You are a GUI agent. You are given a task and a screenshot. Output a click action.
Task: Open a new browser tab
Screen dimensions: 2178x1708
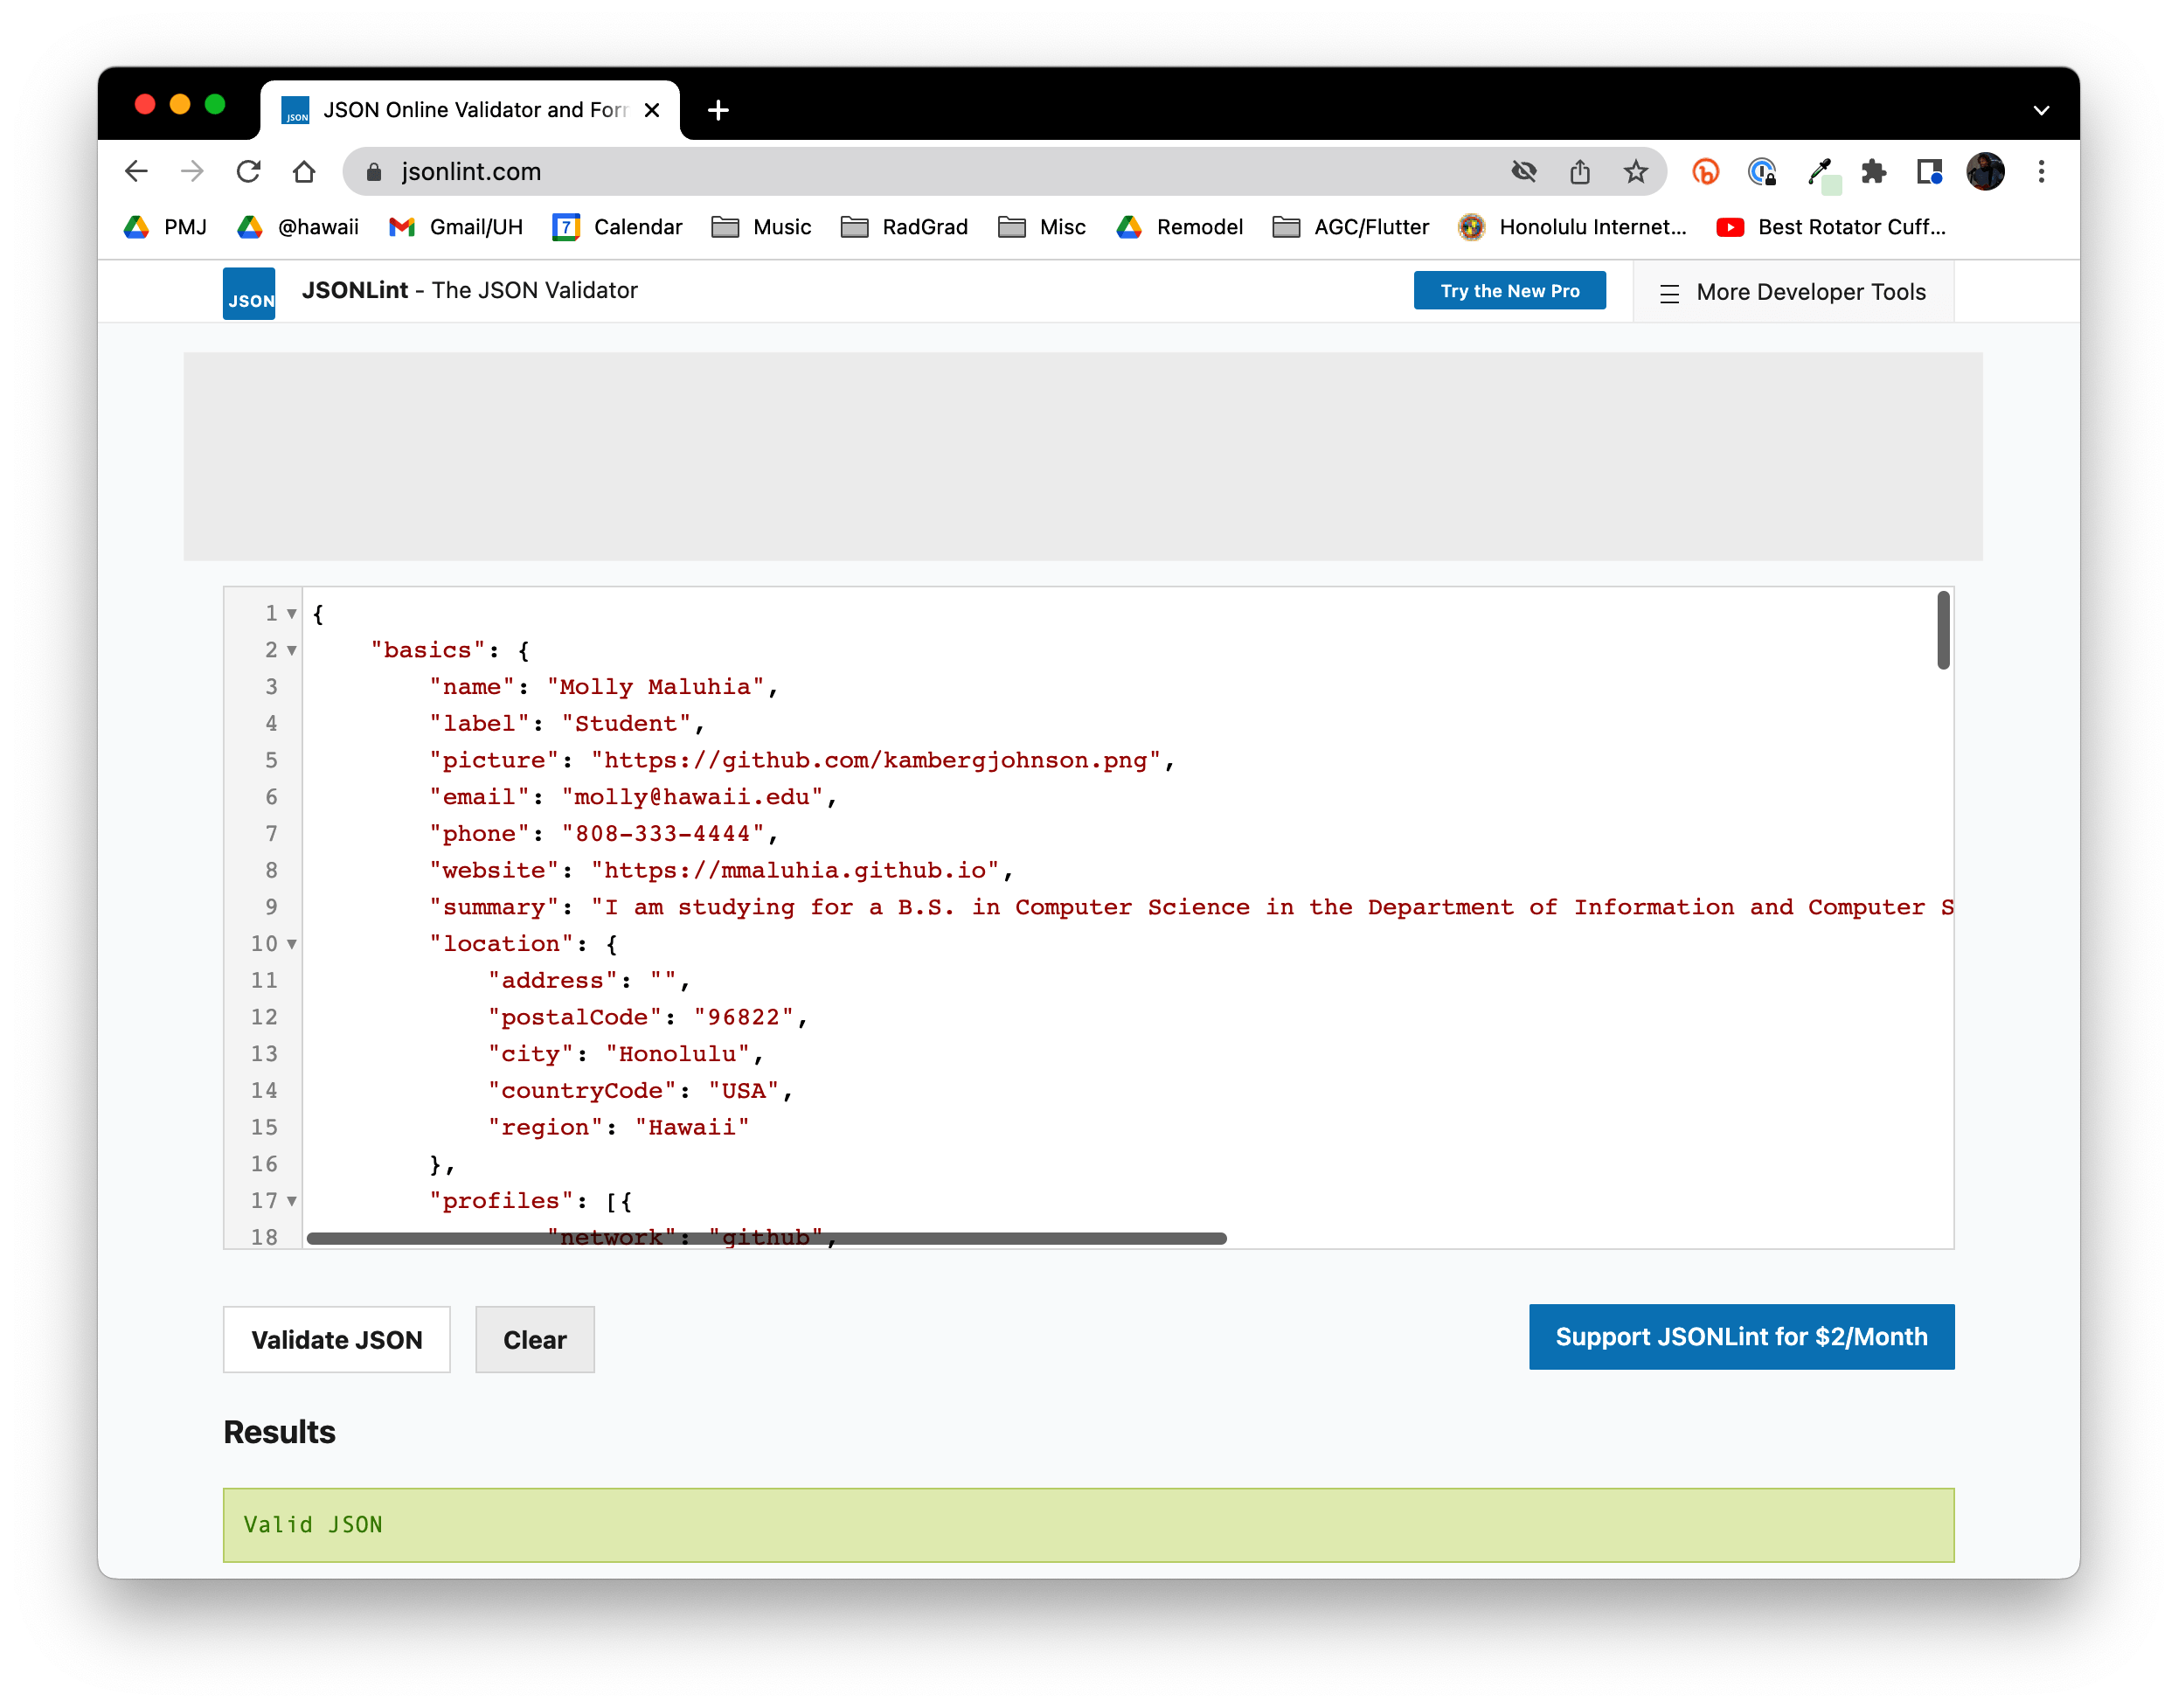pos(718,110)
